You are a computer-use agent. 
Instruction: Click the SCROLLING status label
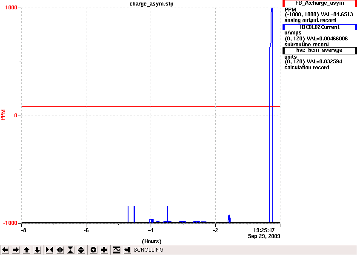[x=149, y=250]
